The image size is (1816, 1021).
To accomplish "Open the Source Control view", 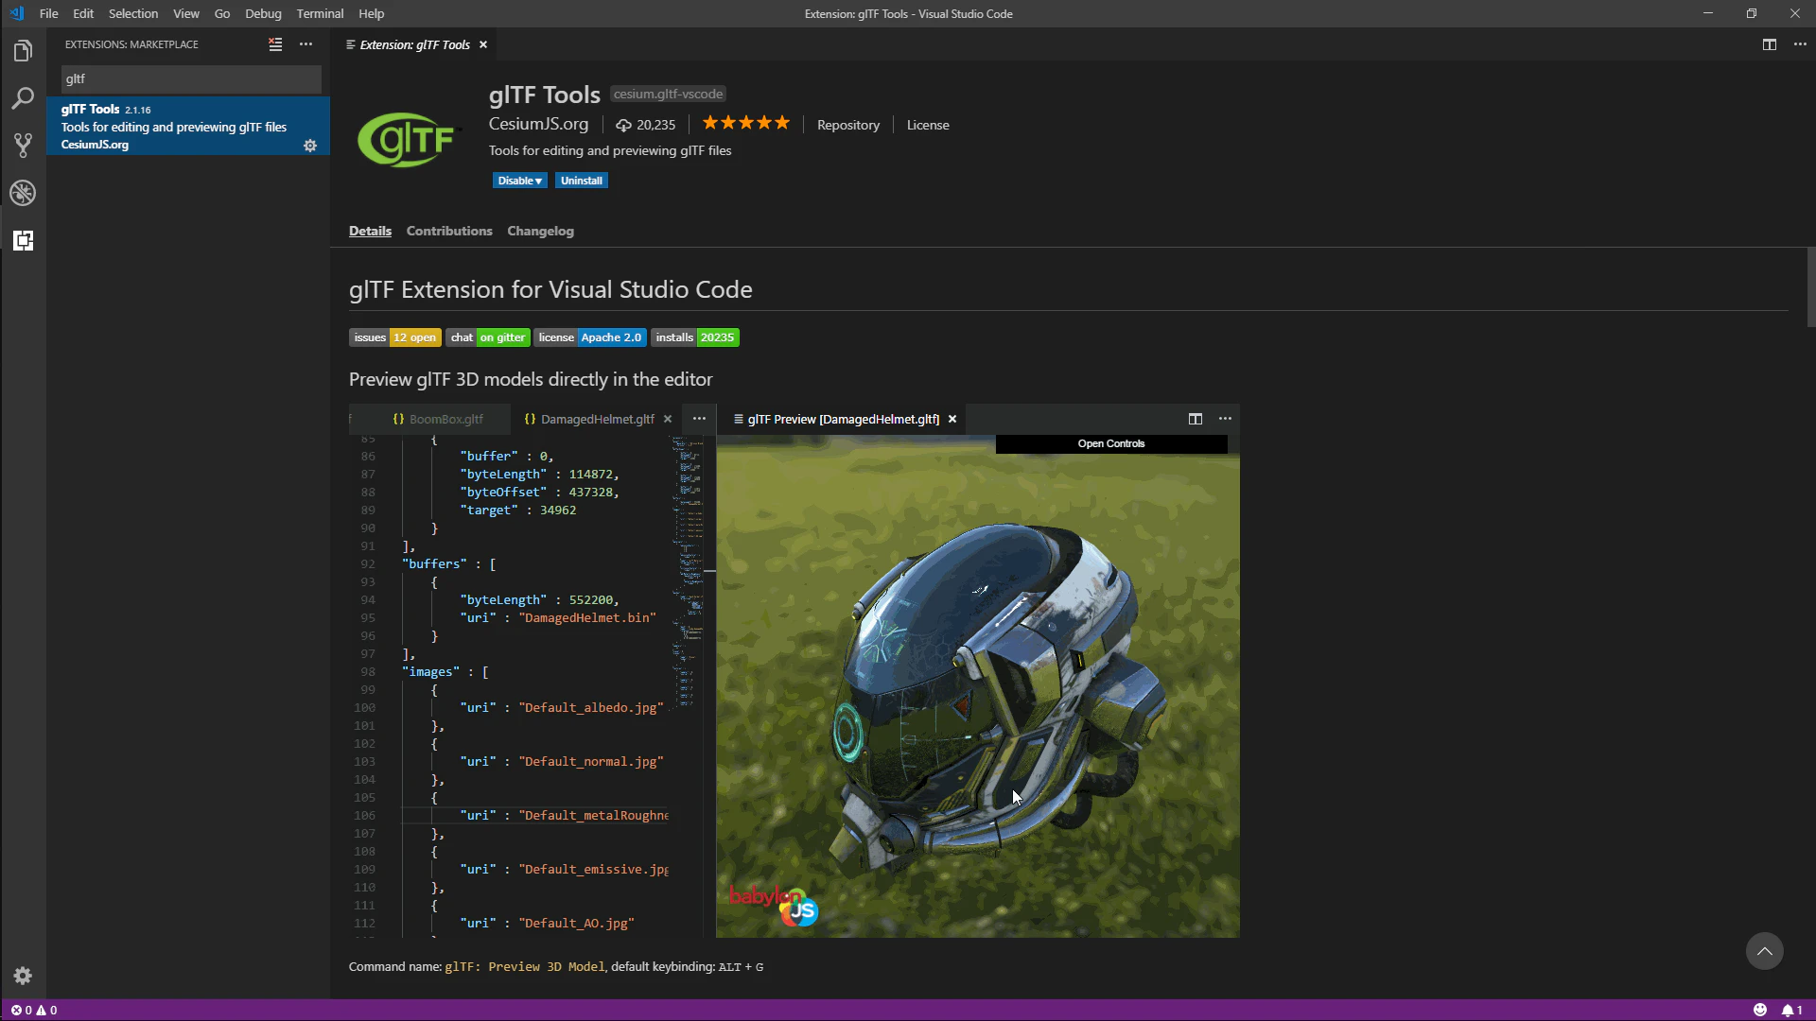I will [23, 146].
